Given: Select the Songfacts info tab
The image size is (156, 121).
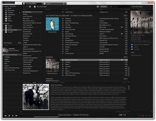Looking at the screenshot, I should (62, 82).
